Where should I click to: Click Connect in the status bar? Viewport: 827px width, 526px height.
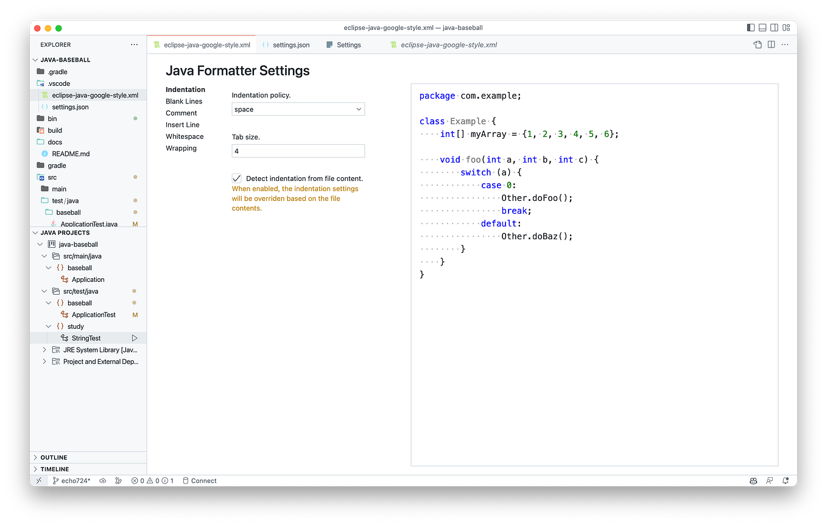(x=200, y=480)
